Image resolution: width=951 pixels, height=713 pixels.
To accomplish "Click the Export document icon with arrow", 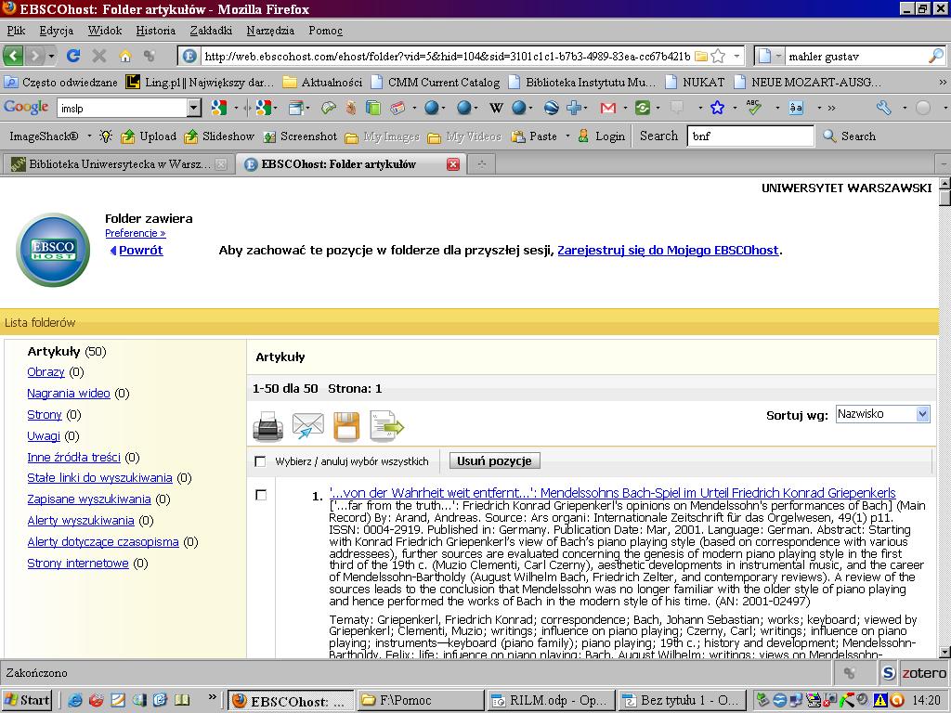I will (x=387, y=425).
